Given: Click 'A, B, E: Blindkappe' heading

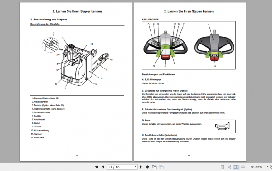Looking at the screenshot, I should coord(151,79).
